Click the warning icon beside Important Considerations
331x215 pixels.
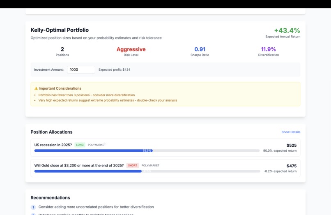[36, 88]
